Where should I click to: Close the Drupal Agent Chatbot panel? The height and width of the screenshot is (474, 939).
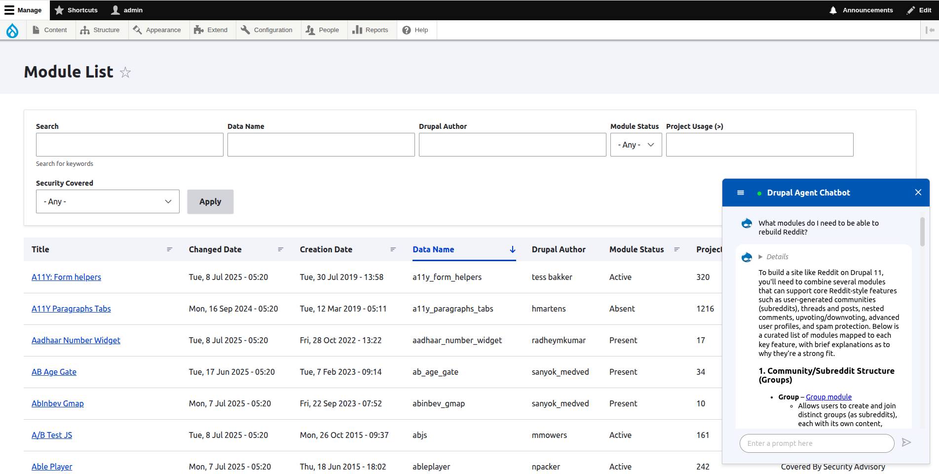(x=918, y=193)
